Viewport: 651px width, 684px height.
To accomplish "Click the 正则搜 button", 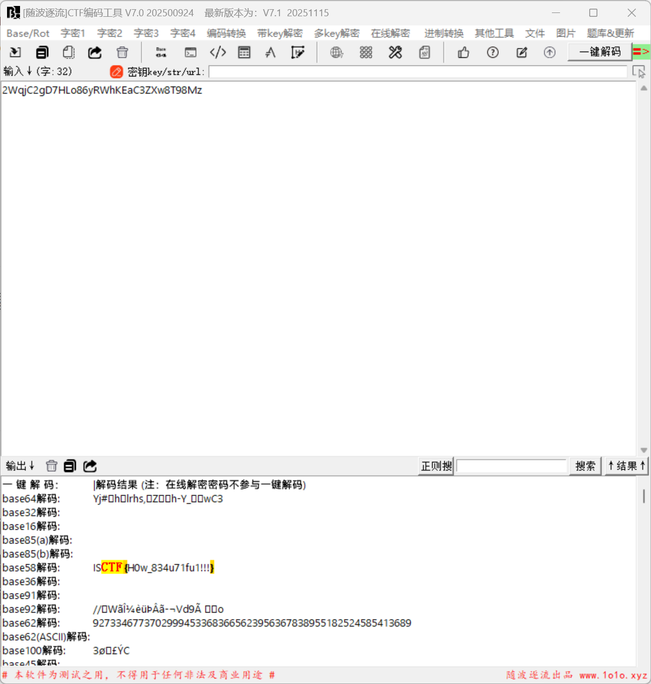I will [x=437, y=466].
